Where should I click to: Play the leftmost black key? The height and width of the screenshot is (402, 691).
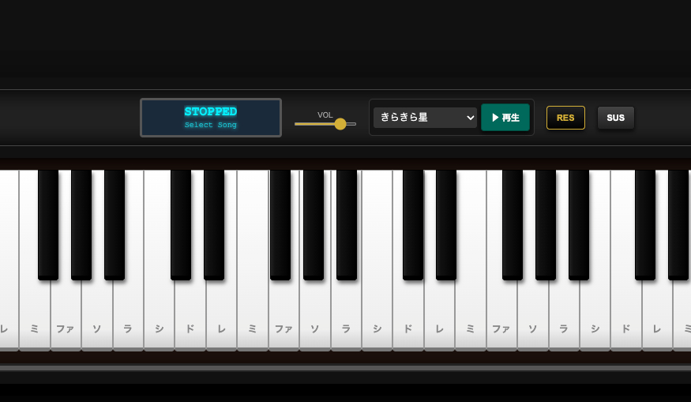[x=48, y=225]
